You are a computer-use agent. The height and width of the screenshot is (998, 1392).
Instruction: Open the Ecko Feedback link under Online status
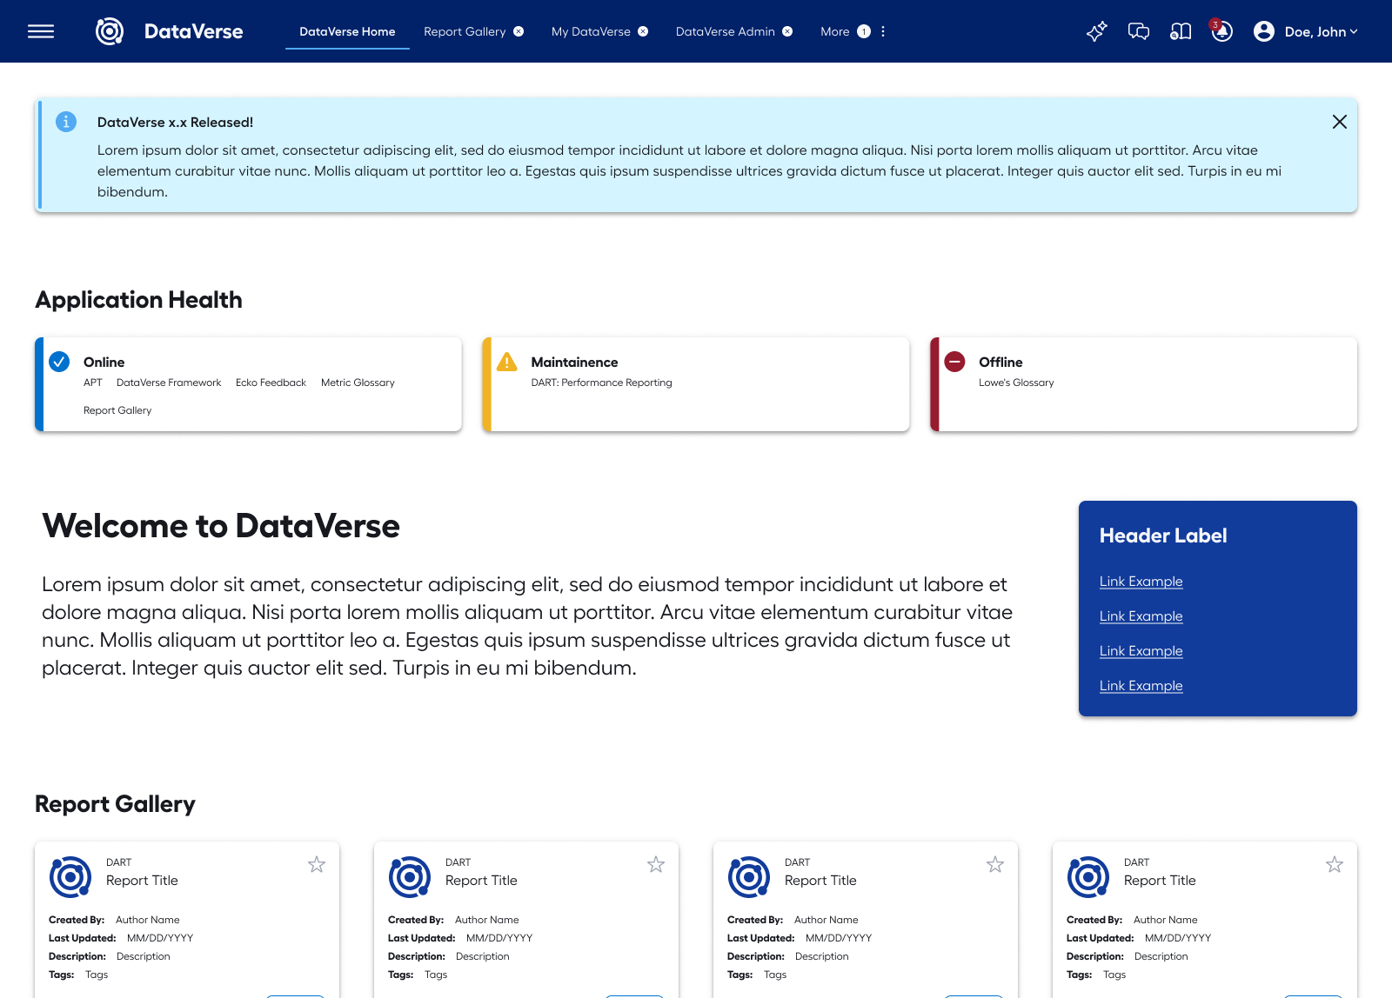pyautogui.click(x=271, y=383)
